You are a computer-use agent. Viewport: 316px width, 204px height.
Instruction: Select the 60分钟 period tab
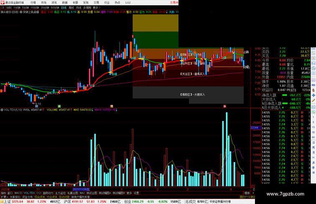coord(55,8)
